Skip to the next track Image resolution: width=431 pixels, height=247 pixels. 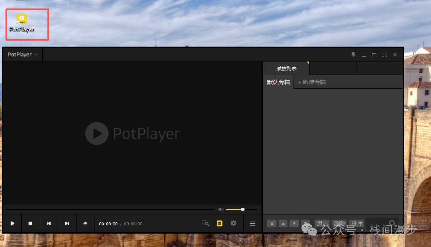pyautogui.click(x=67, y=223)
